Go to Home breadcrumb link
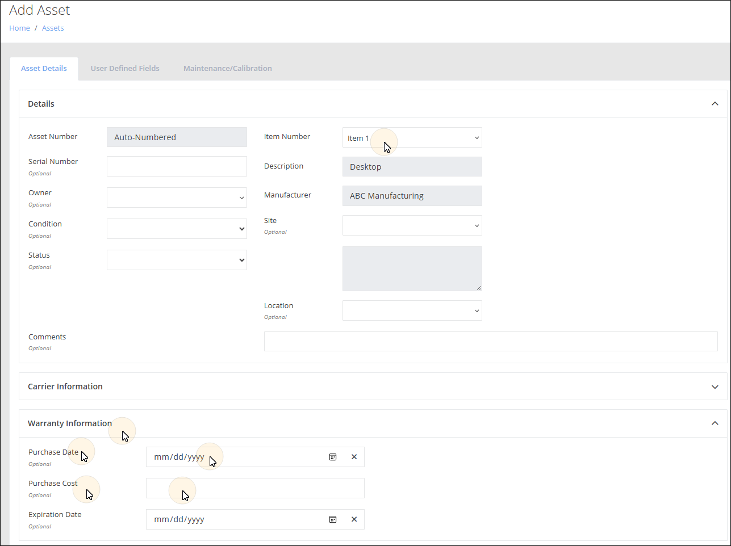 click(x=19, y=28)
